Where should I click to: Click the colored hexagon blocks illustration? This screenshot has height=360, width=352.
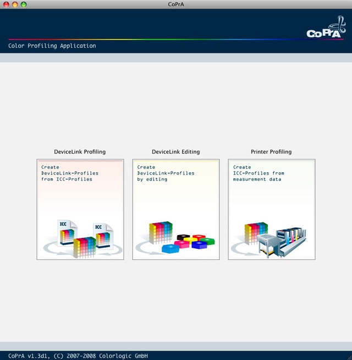coord(188,243)
